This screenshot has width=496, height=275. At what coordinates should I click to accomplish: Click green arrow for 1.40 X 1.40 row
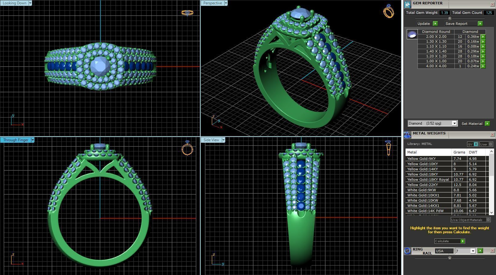[x=483, y=51]
